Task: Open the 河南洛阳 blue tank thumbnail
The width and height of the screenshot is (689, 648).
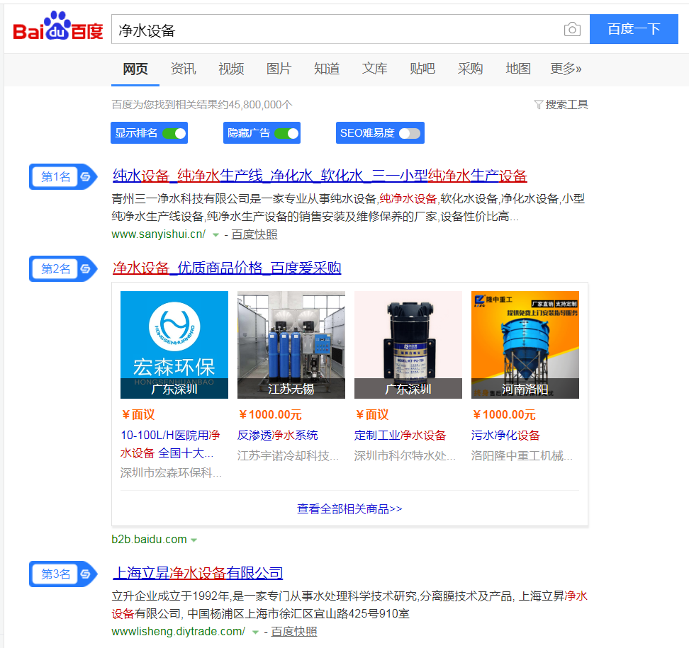Action: 525,345
